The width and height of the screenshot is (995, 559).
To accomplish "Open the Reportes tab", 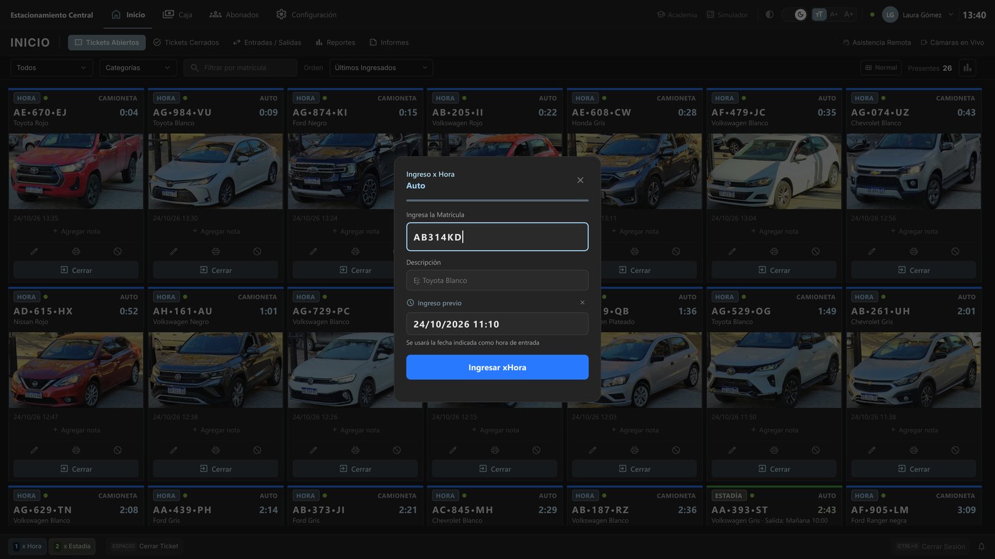I will (335, 42).
